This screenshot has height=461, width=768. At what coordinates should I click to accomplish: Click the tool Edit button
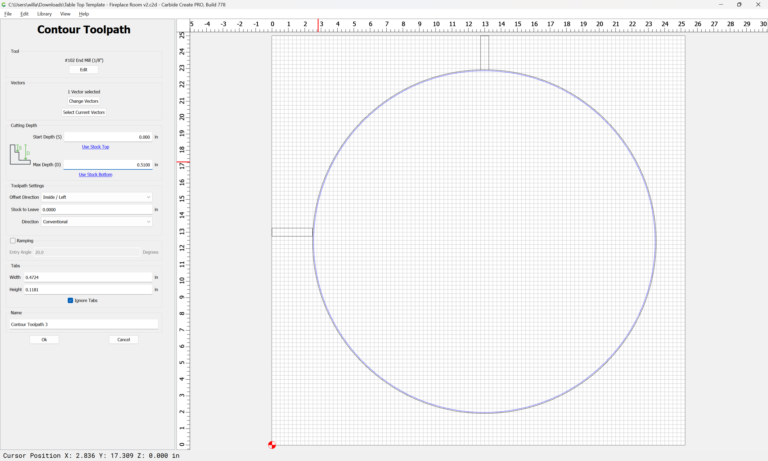83,70
